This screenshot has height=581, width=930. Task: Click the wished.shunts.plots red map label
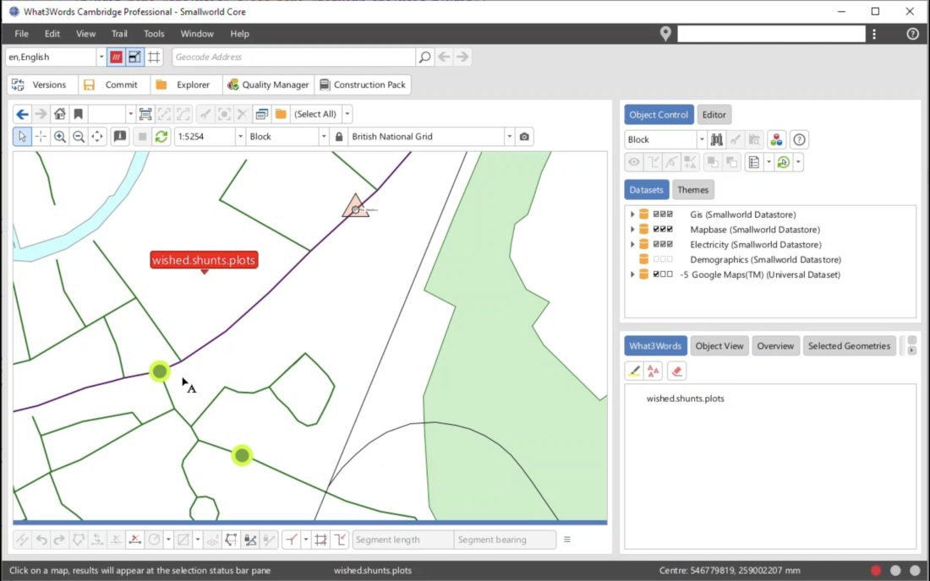[204, 260]
